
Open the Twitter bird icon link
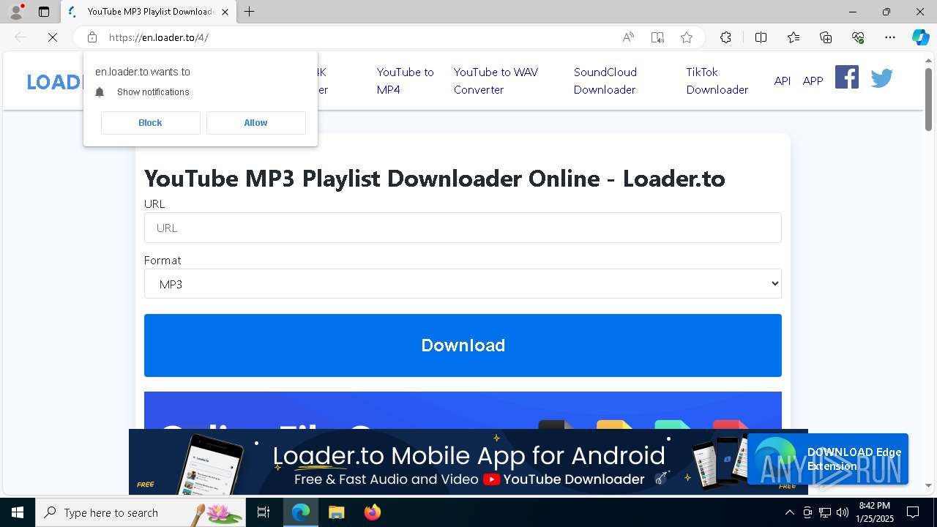(881, 78)
